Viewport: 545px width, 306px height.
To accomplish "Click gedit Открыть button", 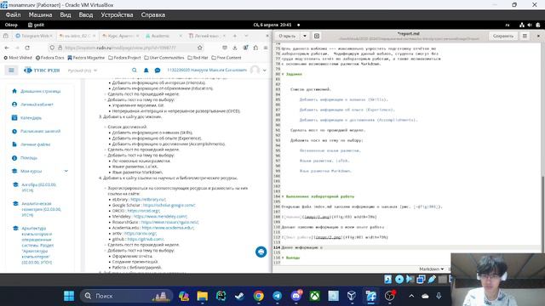I will click(287, 36).
